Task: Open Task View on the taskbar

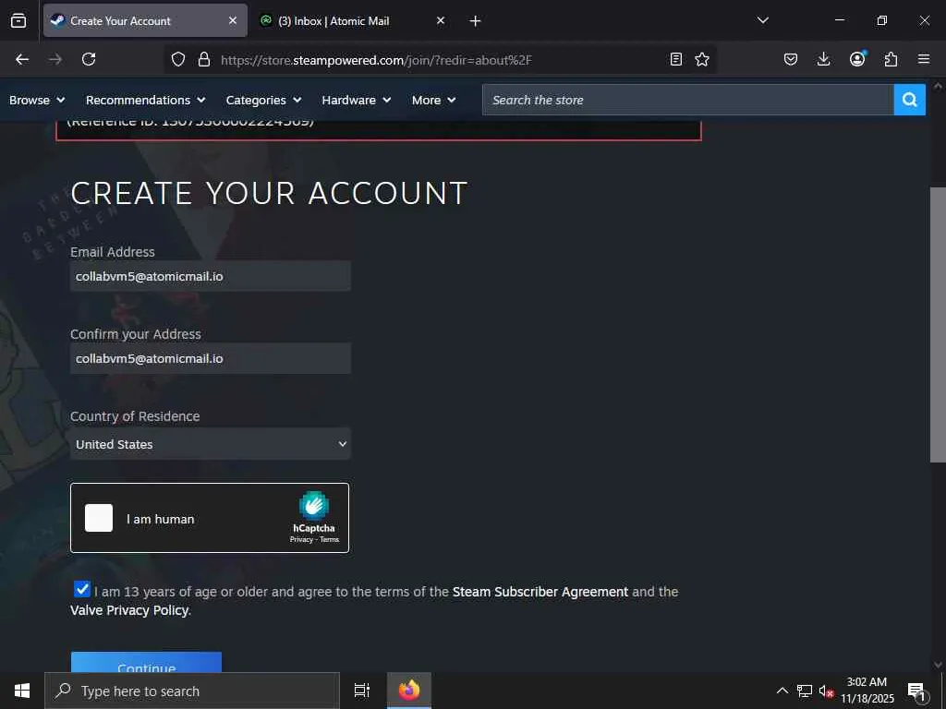Action: (x=361, y=691)
